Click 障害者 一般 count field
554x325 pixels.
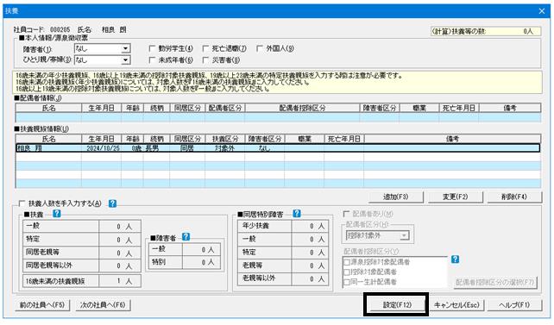202,249
